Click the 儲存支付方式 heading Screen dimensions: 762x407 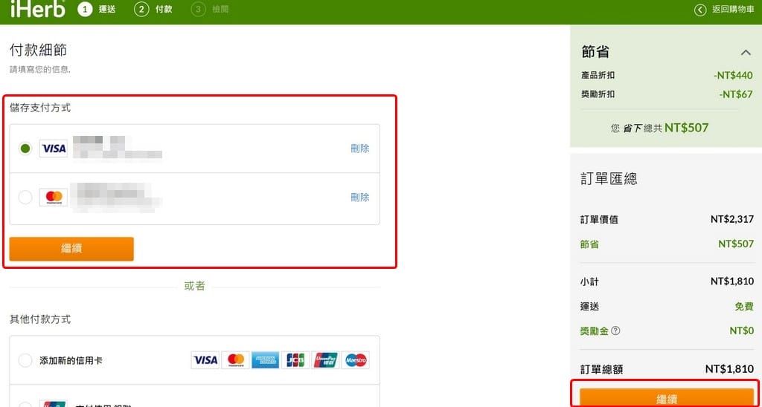(x=40, y=108)
